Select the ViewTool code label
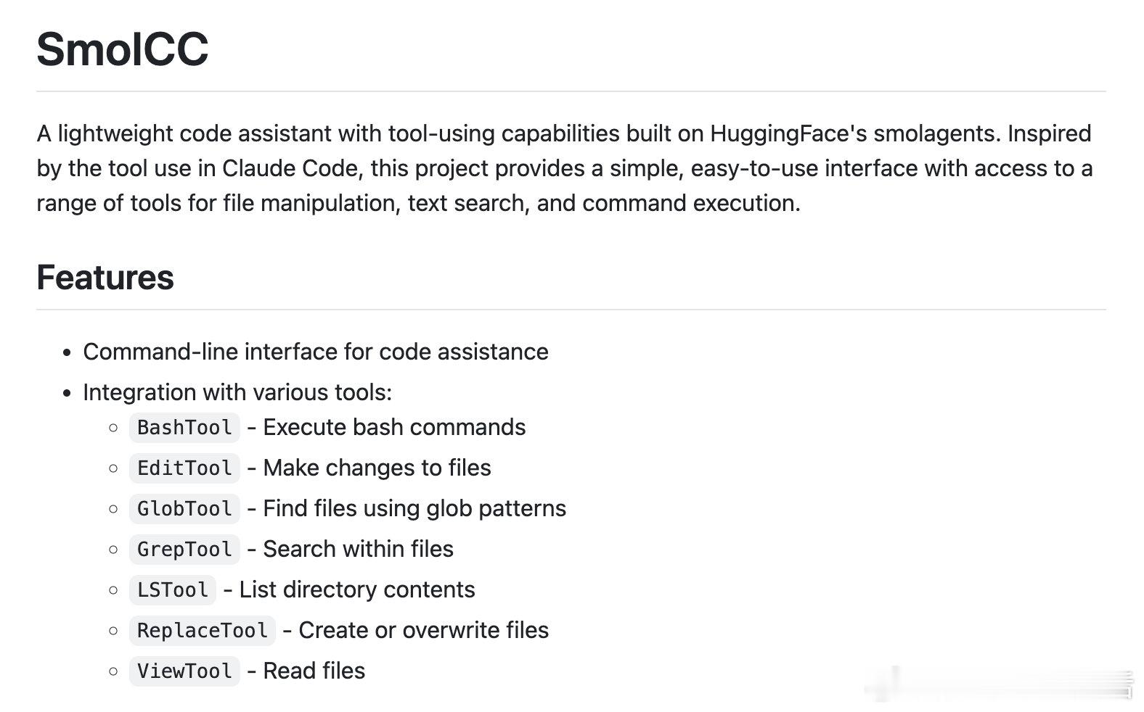1144x712 pixels. point(184,671)
